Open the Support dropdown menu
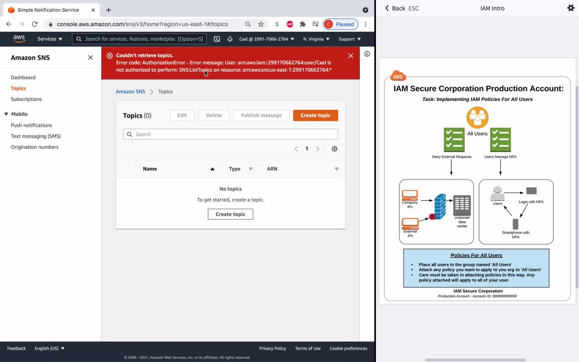Viewport: 579px width, 362px height. [x=350, y=39]
